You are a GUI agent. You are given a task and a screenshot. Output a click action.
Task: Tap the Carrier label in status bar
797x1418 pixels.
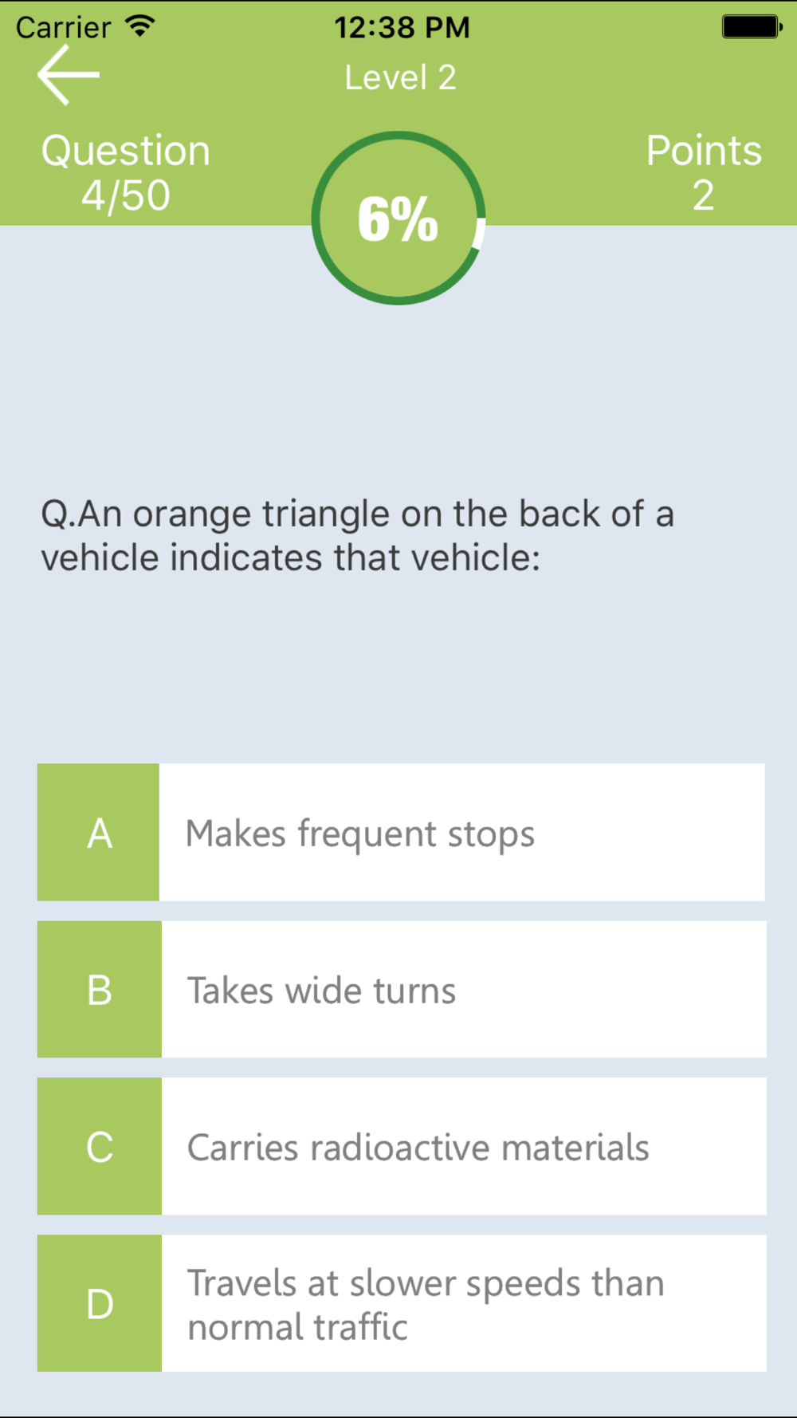(x=63, y=27)
